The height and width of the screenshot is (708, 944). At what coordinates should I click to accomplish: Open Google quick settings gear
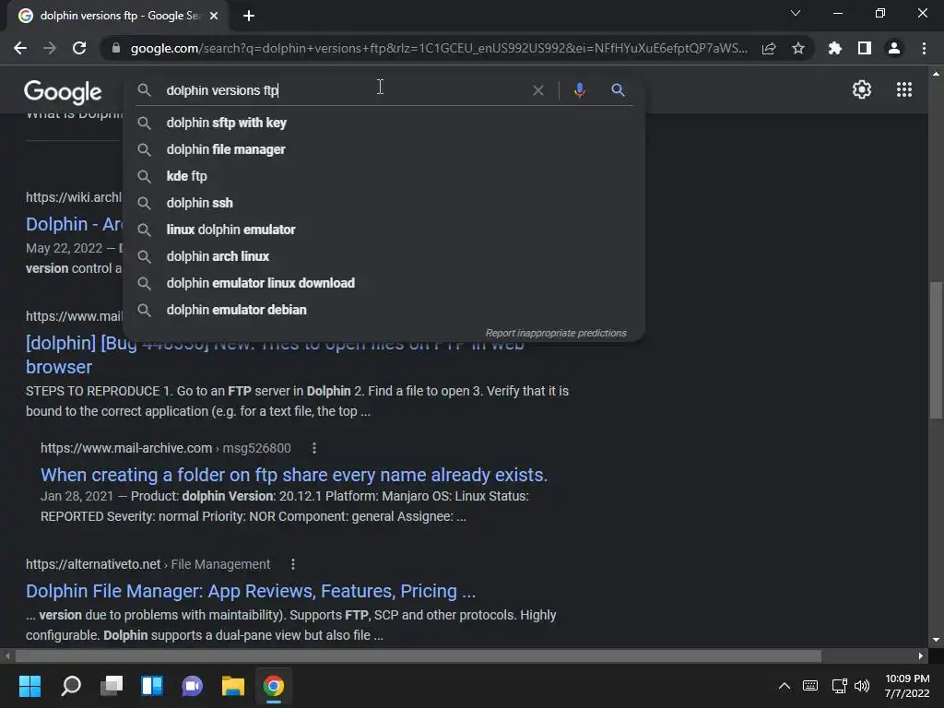pyautogui.click(x=862, y=89)
